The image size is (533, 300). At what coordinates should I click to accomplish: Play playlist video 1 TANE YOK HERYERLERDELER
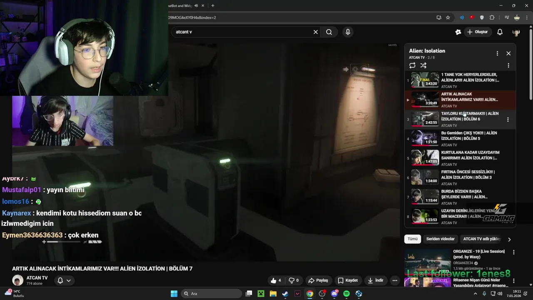(460, 80)
